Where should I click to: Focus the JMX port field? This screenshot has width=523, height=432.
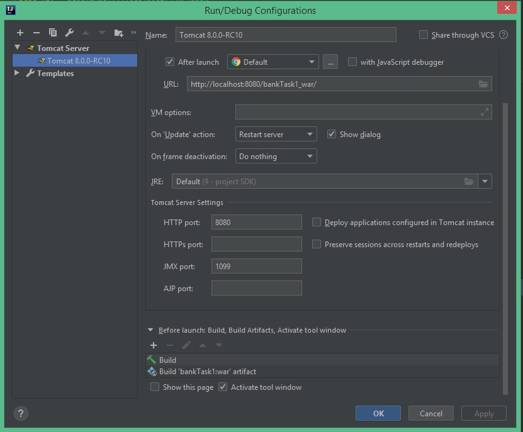point(257,267)
